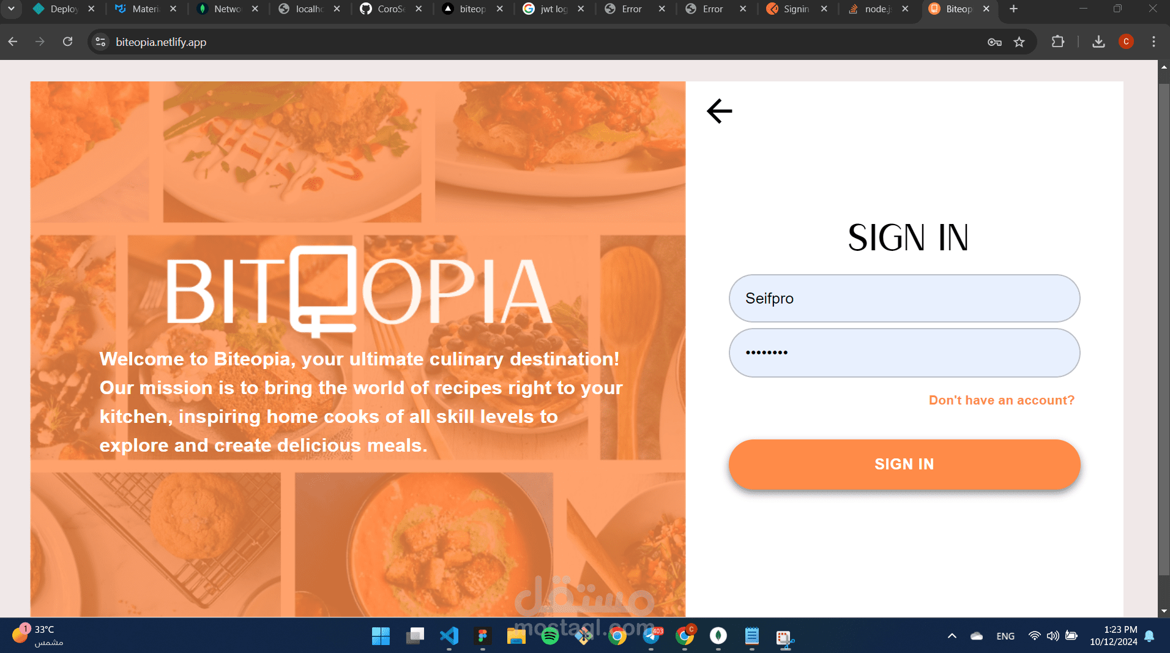Open the Chrome profile avatar C
This screenshot has width=1170, height=653.
(1126, 42)
